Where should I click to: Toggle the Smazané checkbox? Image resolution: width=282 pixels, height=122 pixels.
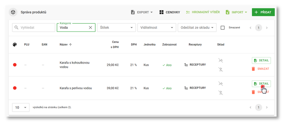pyautogui.click(x=223, y=28)
